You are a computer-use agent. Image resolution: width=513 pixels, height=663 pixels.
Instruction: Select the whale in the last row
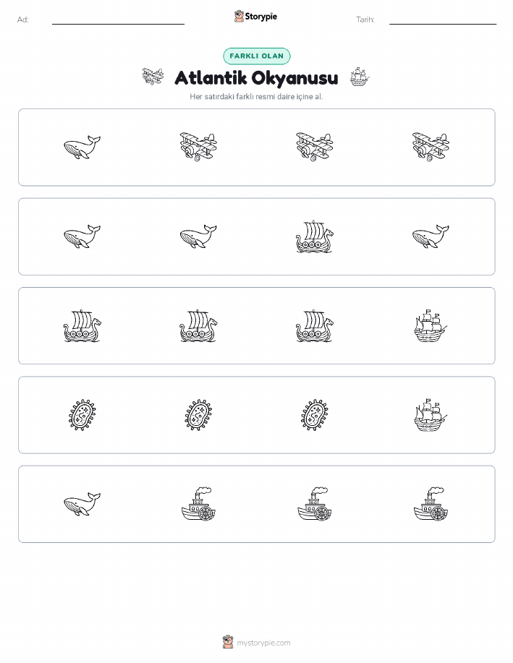point(82,504)
